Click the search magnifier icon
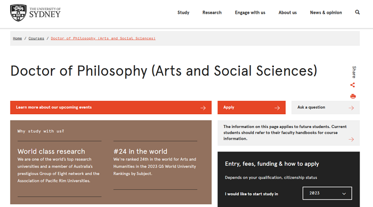373x207 pixels. [358, 12]
